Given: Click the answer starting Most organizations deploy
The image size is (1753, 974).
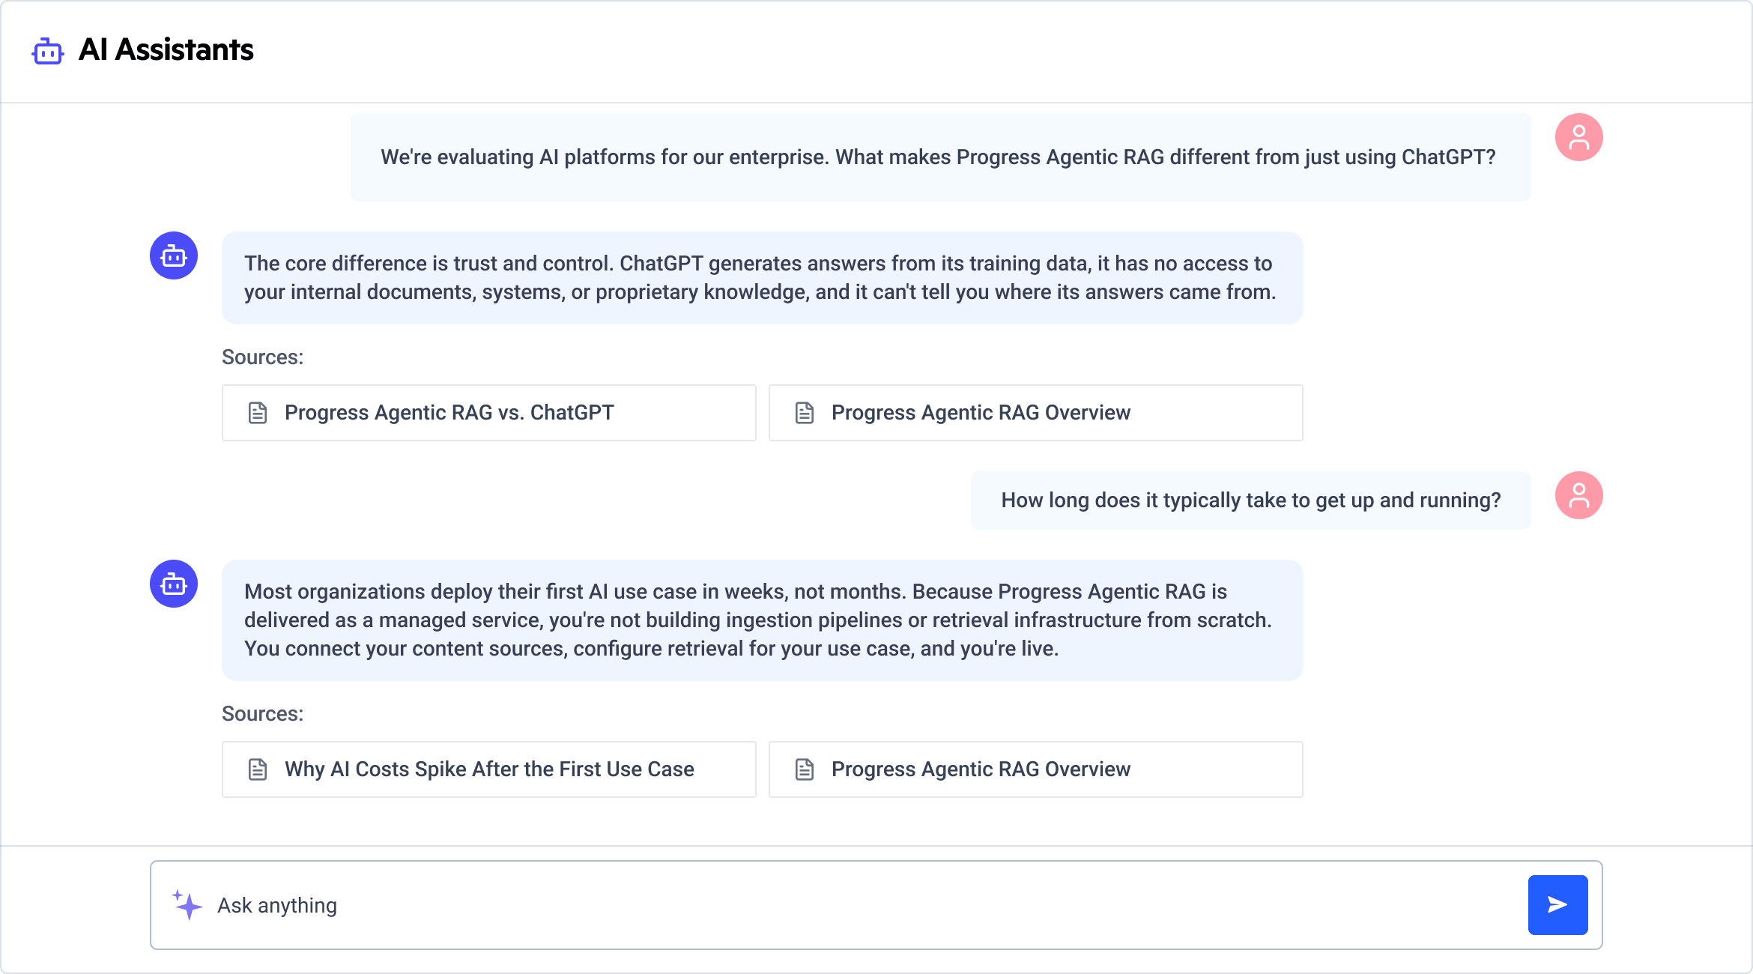Looking at the screenshot, I should pos(763,620).
